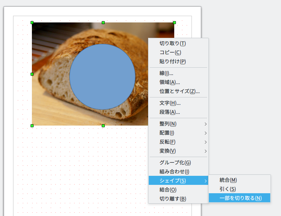Select コピー(C) in the context menu

179,52
